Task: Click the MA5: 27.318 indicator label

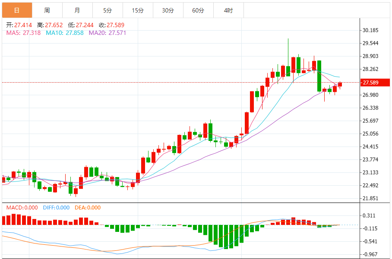Action: tap(23, 33)
